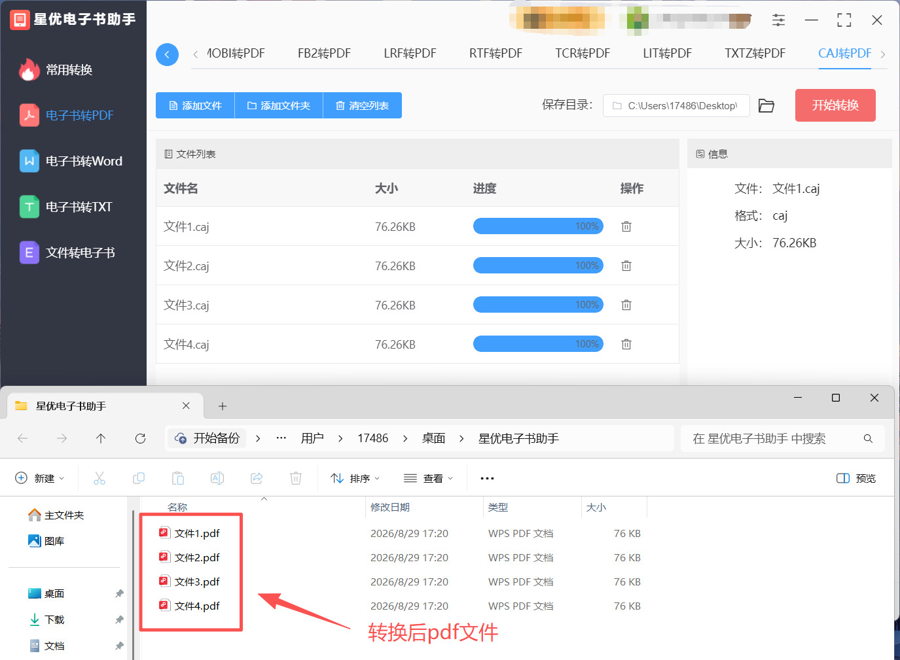Unpin 下载 from Explorer quick access
900x660 pixels.
119,619
